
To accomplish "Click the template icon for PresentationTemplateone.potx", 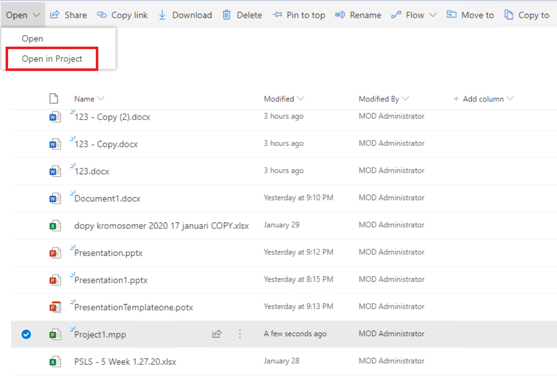I will click(x=55, y=307).
